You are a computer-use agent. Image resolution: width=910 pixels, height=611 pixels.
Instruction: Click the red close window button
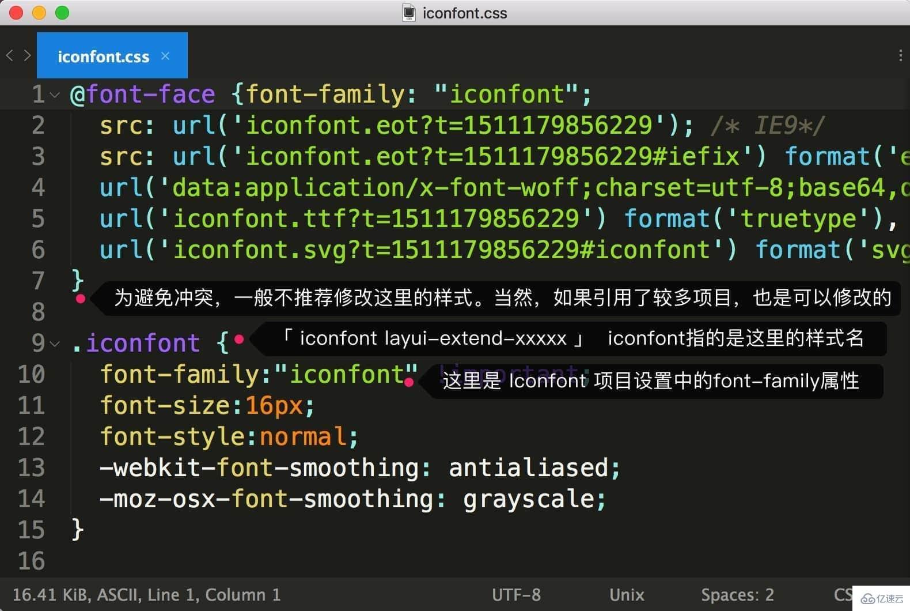coord(16,13)
